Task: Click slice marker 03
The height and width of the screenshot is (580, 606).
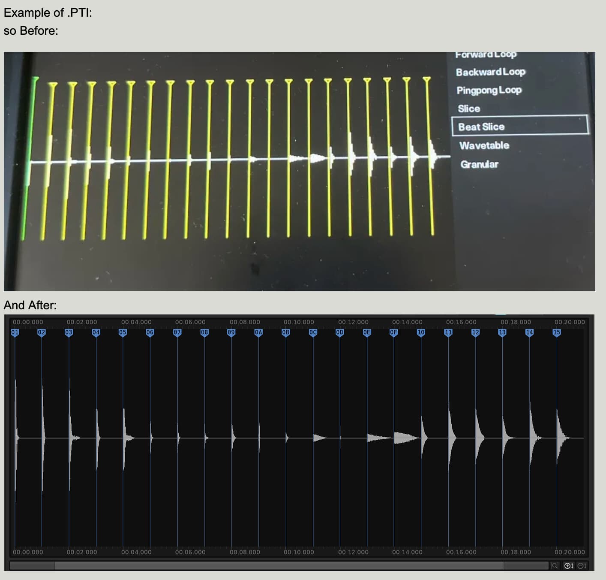Action: (x=69, y=332)
